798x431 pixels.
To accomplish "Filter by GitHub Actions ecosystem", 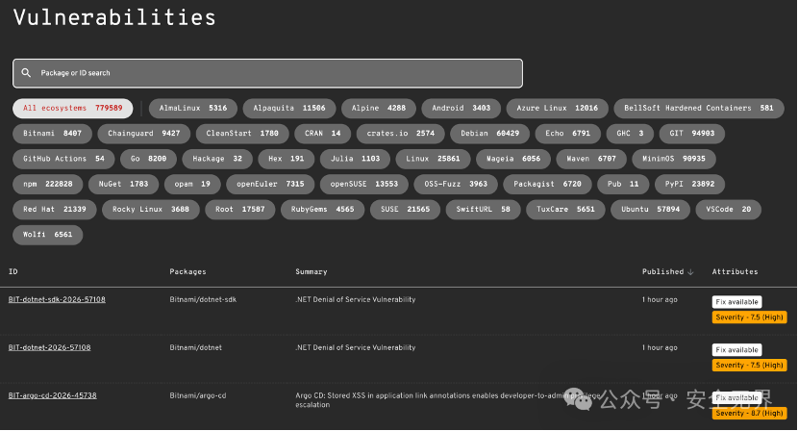I will pyautogui.click(x=63, y=159).
